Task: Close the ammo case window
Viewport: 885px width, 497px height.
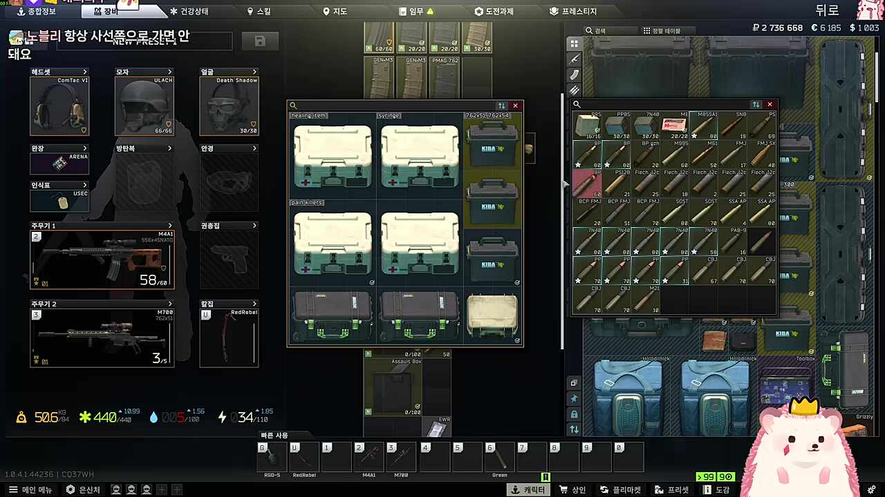Action: [770, 104]
